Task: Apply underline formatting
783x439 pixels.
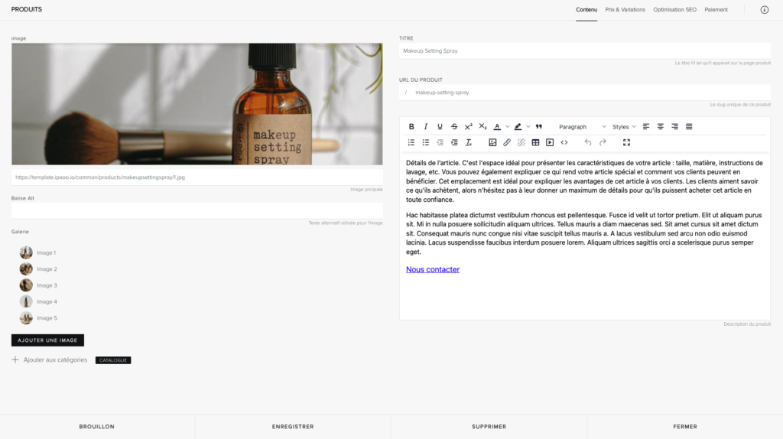Action: coord(440,127)
